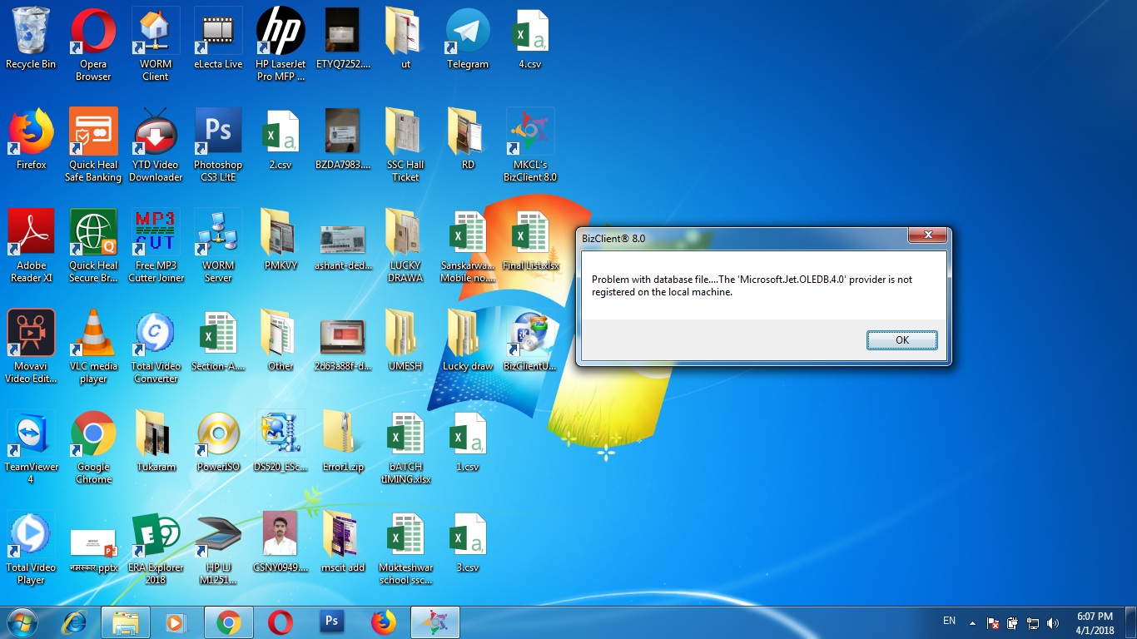Select the Firefox desktop shortcut

click(x=31, y=139)
